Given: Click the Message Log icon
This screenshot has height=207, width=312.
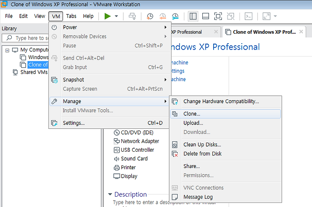Looking at the screenshot, I should (175, 197).
